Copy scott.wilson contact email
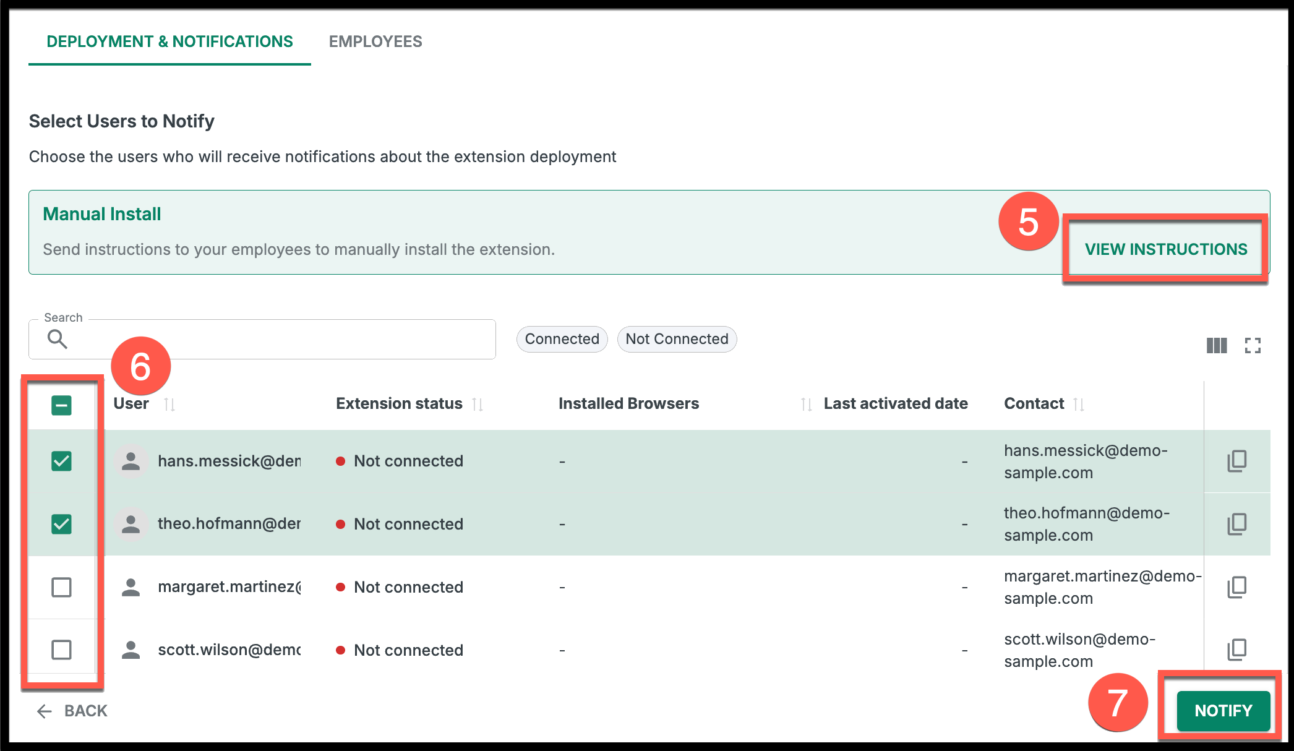The image size is (1294, 751). click(x=1236, y=650)
